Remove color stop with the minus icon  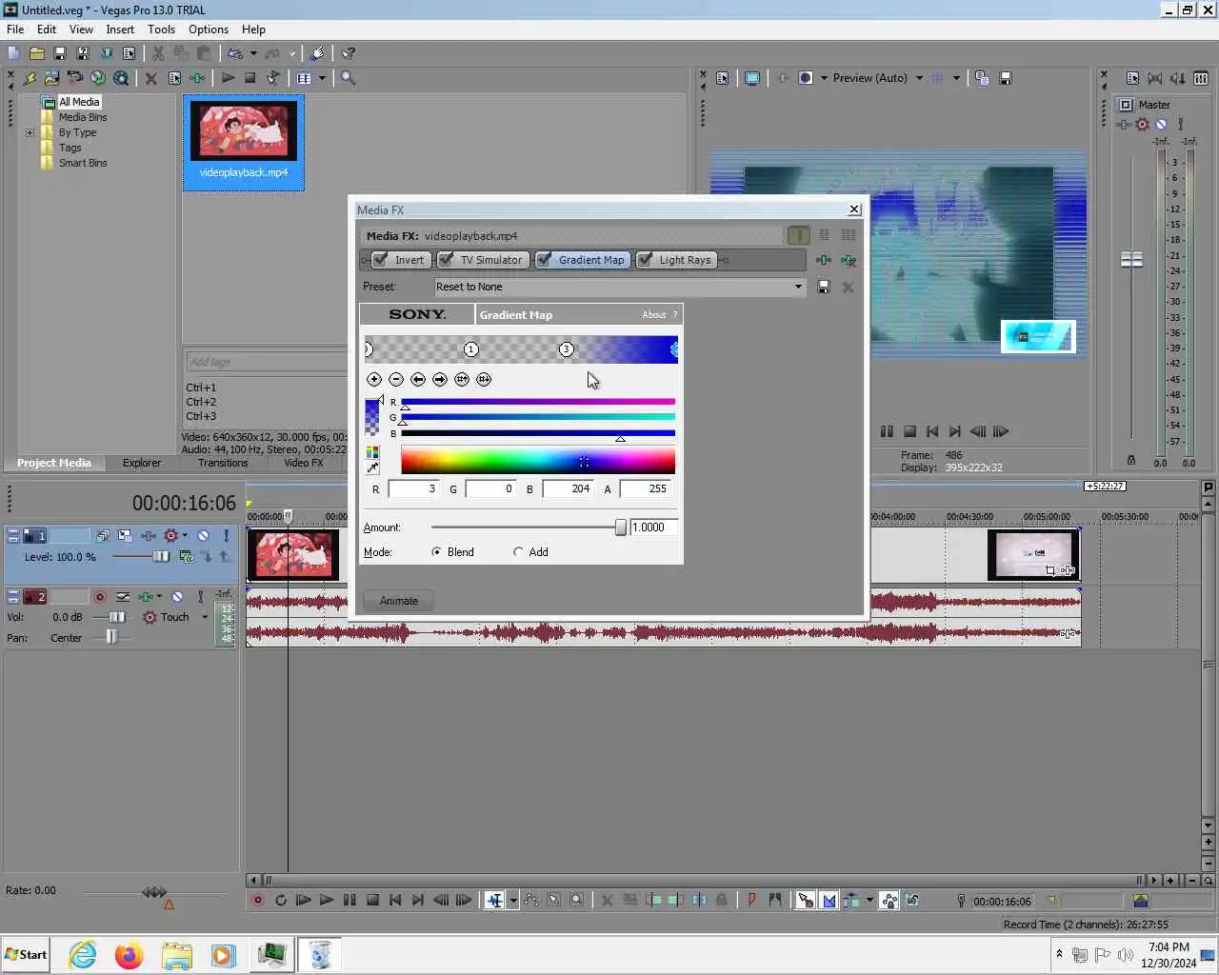coord(396,379)
